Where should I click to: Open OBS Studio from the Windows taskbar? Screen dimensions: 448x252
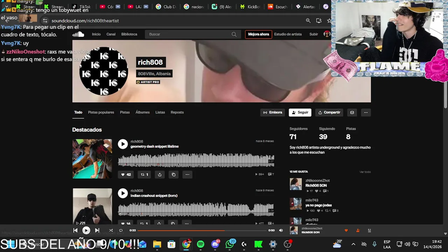tap(287, 244)
